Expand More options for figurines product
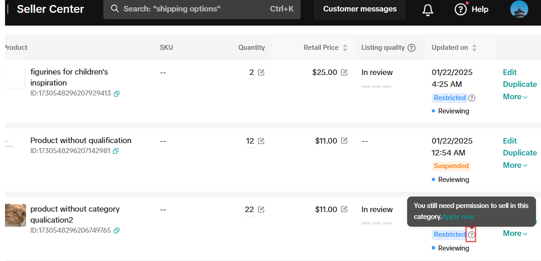This screenshot has width=541, height=261. pos(515,96)
